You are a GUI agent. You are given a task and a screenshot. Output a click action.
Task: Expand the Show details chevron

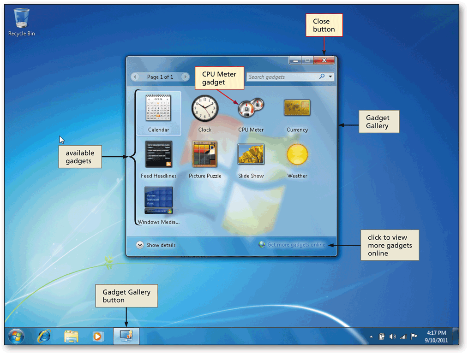pos(140,245)
